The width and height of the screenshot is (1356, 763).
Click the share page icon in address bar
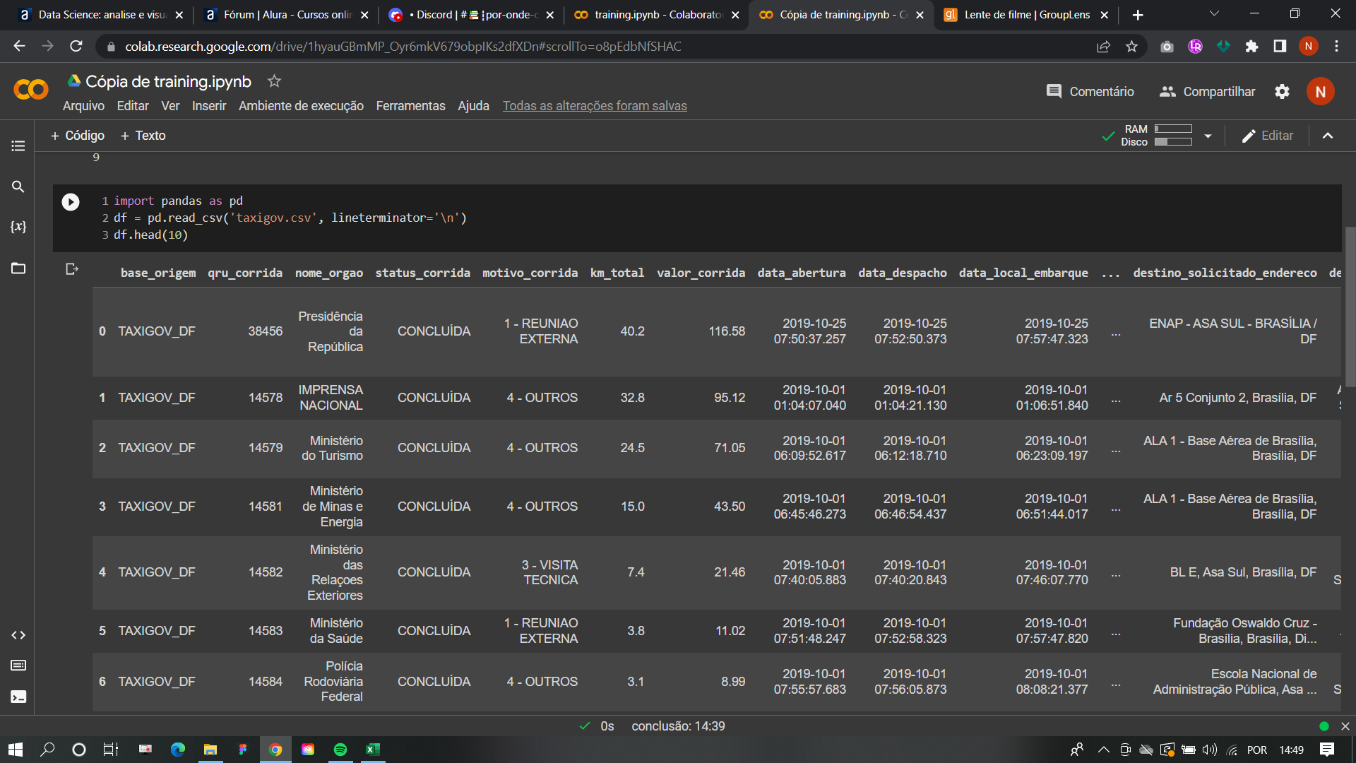(1103, 47)
